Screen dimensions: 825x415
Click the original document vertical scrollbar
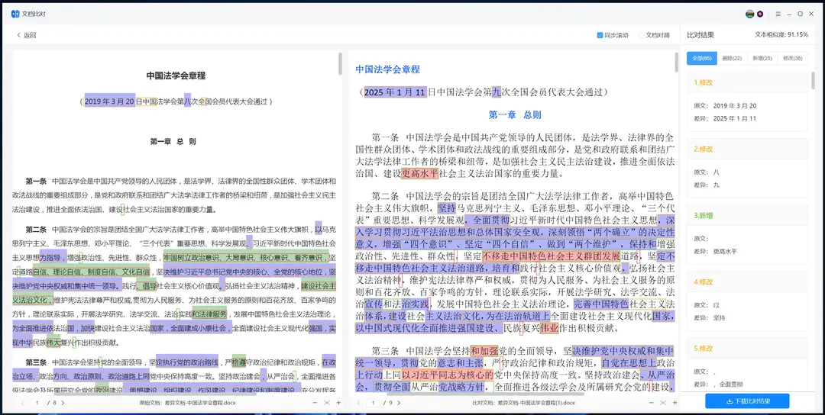coord(341,64)
